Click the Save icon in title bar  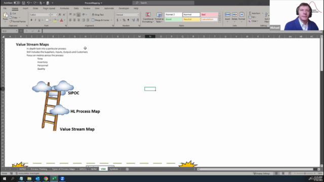pos(23,3)
